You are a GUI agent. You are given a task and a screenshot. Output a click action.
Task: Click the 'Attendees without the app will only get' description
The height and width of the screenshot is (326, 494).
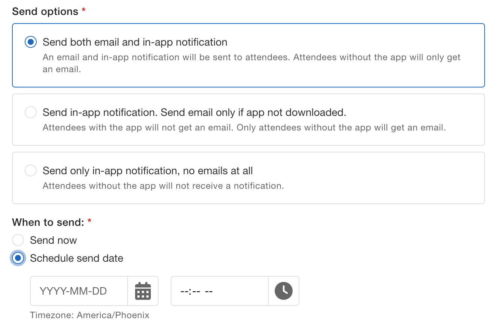pos(251,58)
